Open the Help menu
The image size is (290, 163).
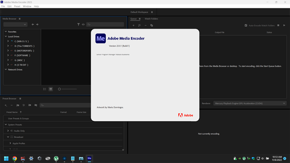pyautogui.click(x=36, y=6)
